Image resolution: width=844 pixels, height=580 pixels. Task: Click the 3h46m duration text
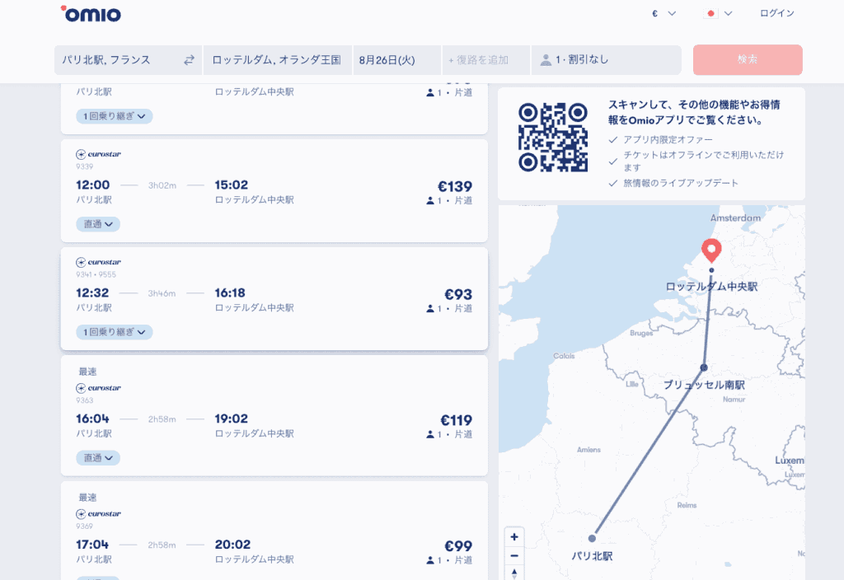162,294
